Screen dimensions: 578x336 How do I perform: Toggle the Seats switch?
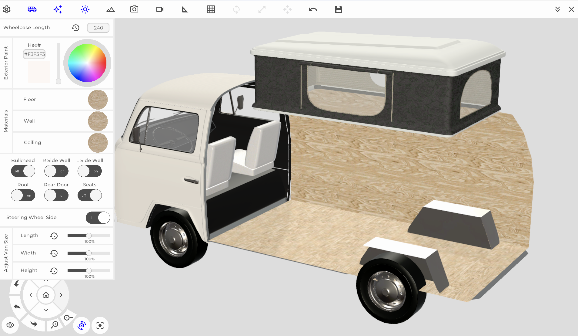click(90, 195)
